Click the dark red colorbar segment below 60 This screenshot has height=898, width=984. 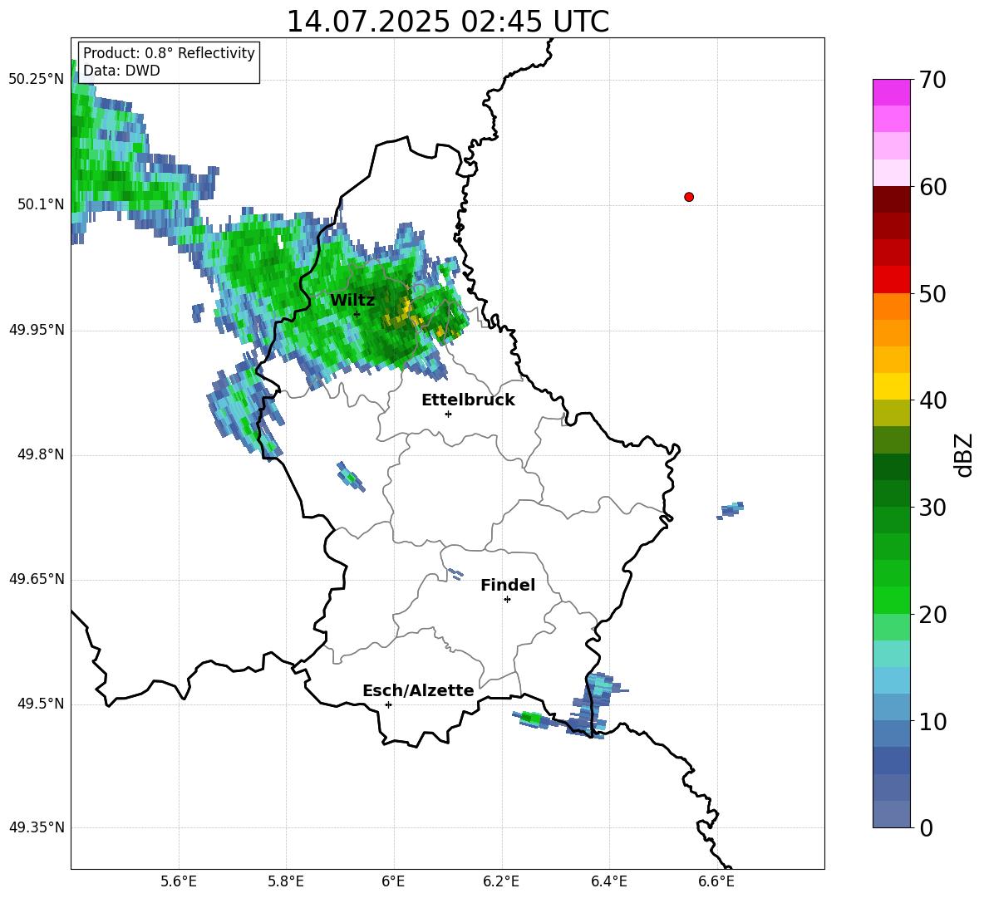click(891, 199)
